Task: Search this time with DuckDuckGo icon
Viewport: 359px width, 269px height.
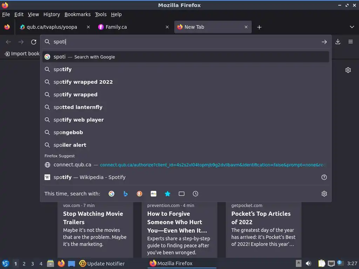Action: coord(140,194)
